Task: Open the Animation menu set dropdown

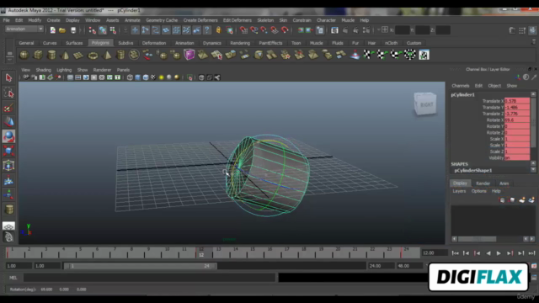Action: click(24, 29)
